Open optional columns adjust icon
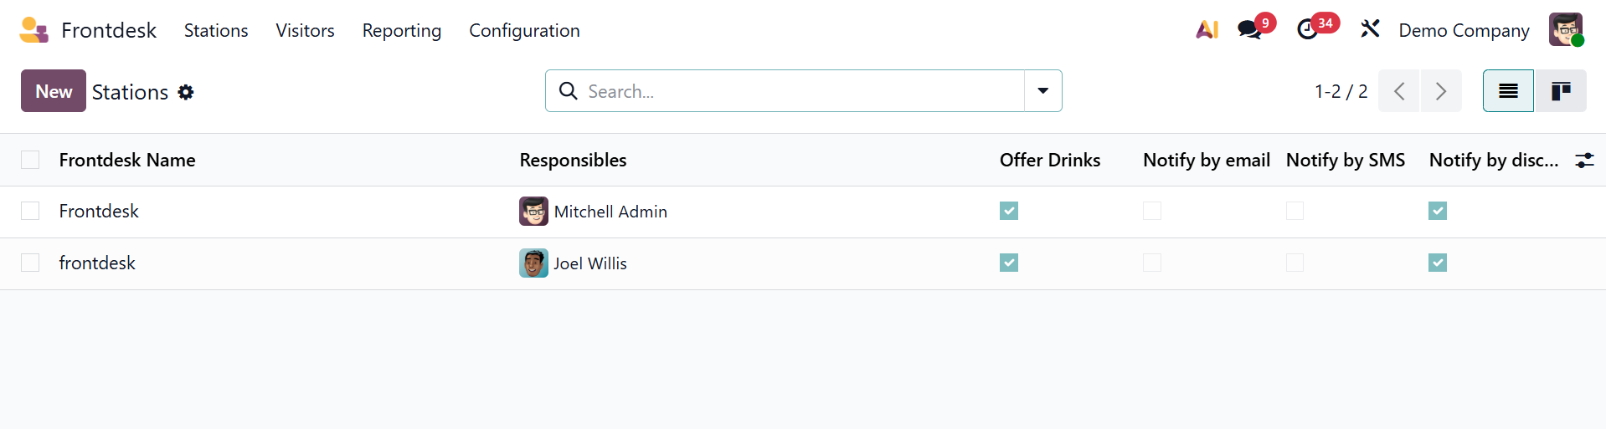 pyautogui.click(x=1584, y=161)
